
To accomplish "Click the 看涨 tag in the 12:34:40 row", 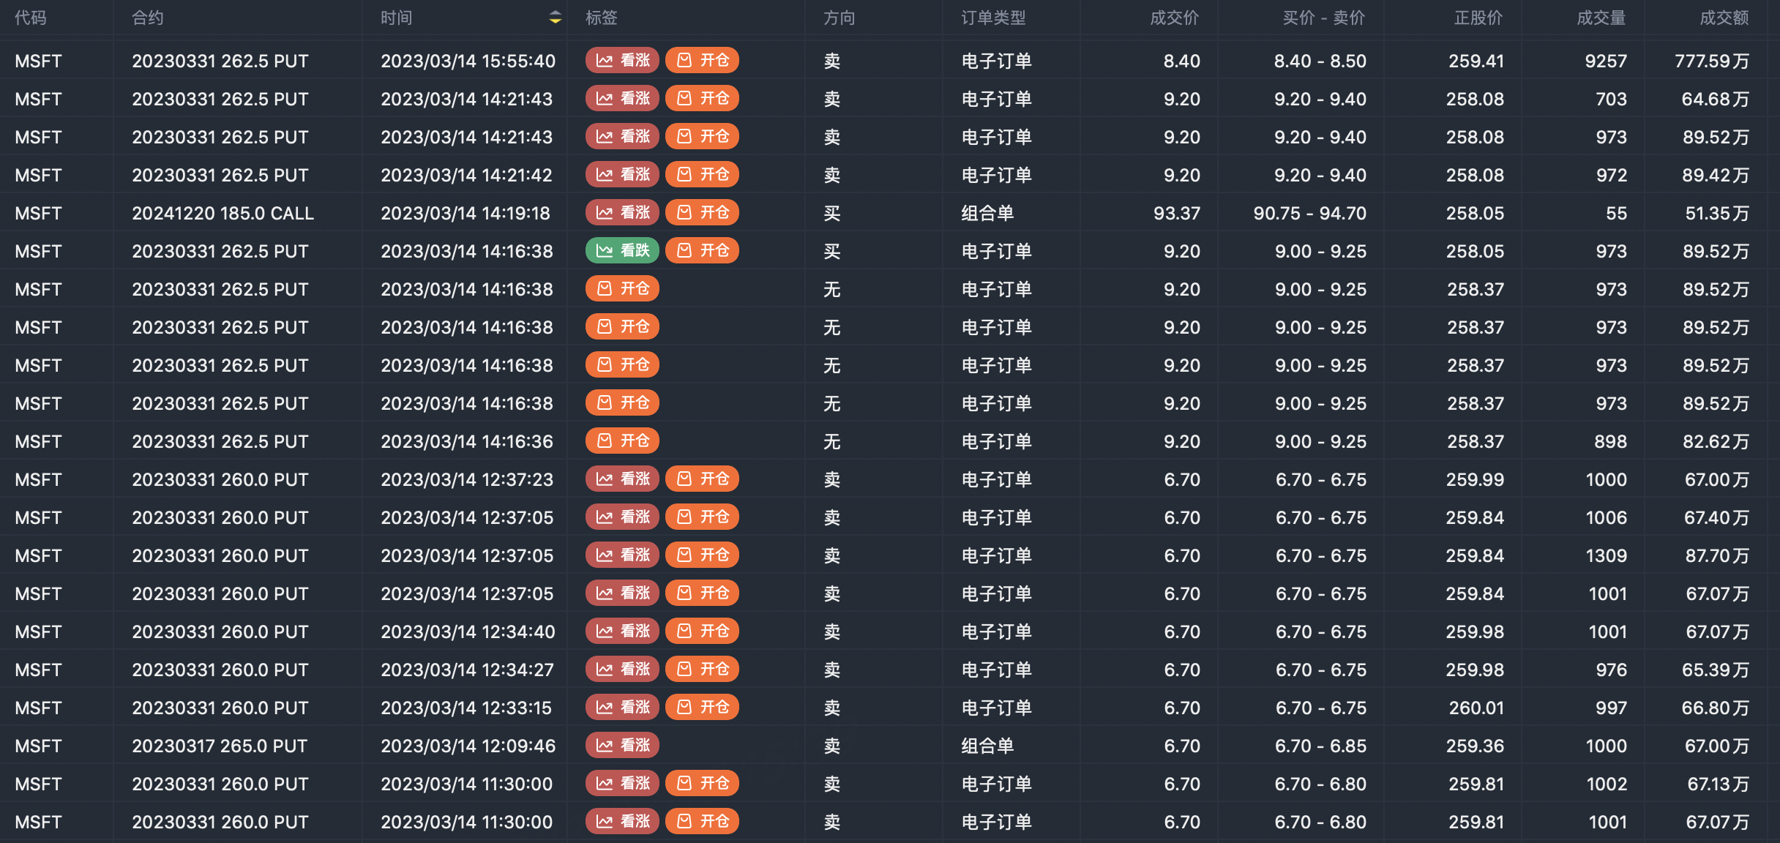I will [622, 631].
